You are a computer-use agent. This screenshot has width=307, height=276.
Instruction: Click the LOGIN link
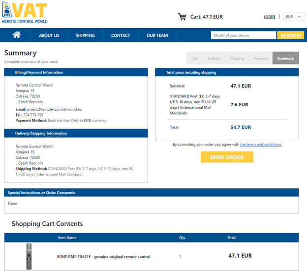pyautogui.click(x=269, y=17)
